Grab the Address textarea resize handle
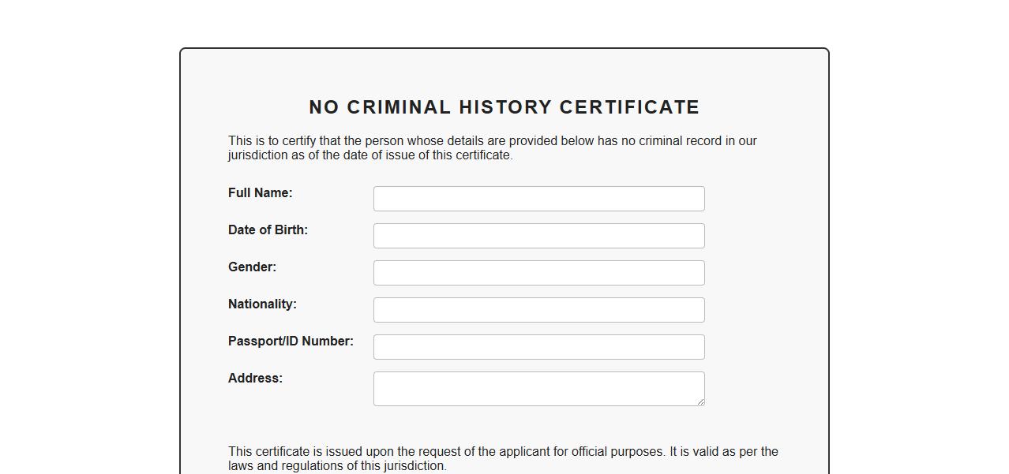 pyautogui.click(x=700, y=401)
